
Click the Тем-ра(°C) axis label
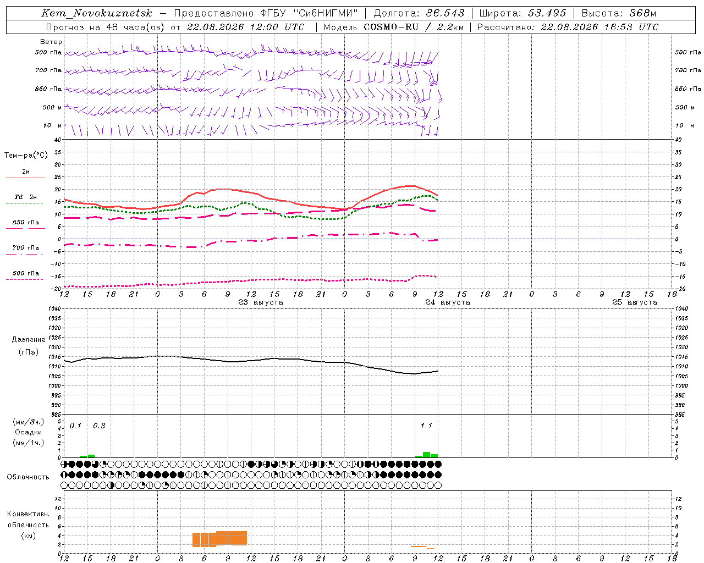[26, 156]
